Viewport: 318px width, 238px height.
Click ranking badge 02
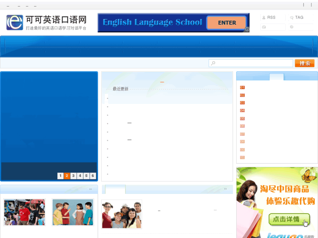(x=242, y=95)
